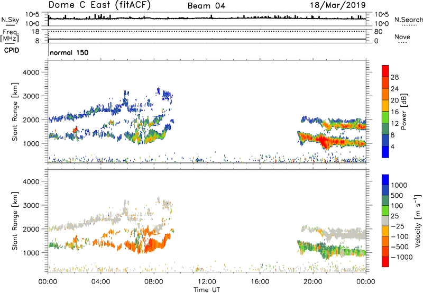Select the 'Freq. [MHz]' axis label
423x293 pixels.
(x=10, y=35)
